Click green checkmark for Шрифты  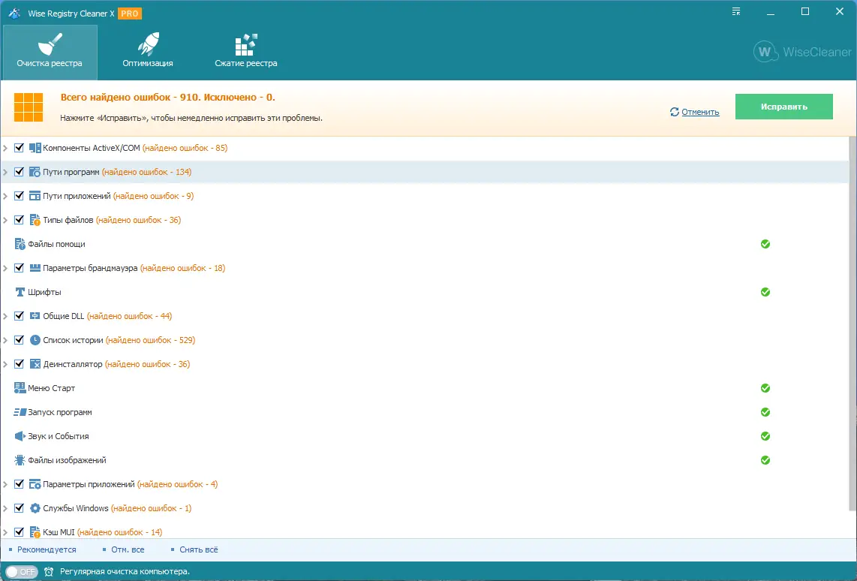(x=765, y=292)
